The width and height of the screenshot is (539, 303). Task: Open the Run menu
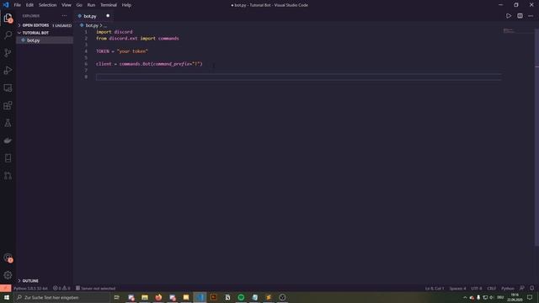tap(91, 5)
